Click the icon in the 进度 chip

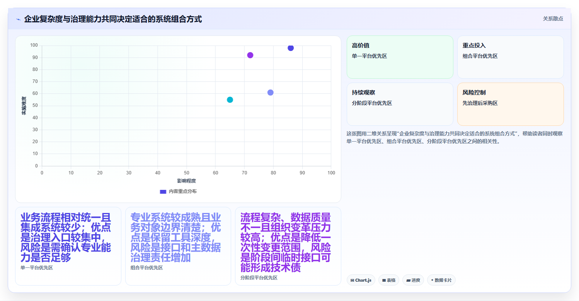[x=408, y=281]
